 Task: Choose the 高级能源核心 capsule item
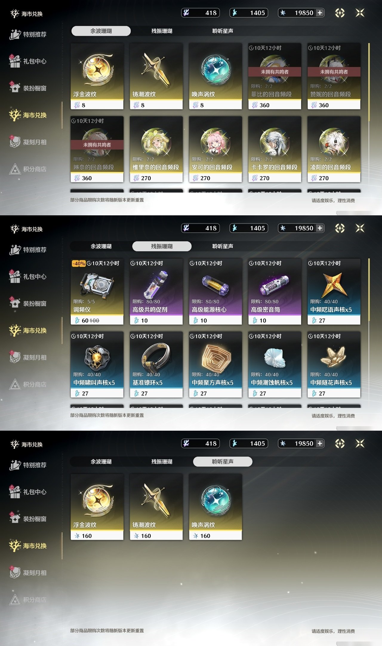click(215, 292)
